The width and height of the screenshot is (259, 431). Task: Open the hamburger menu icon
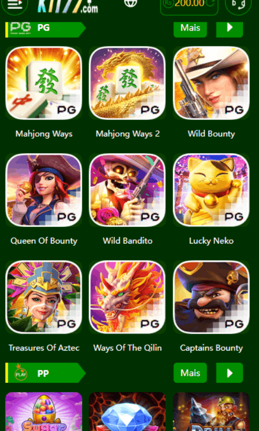(x=15, y=4)
